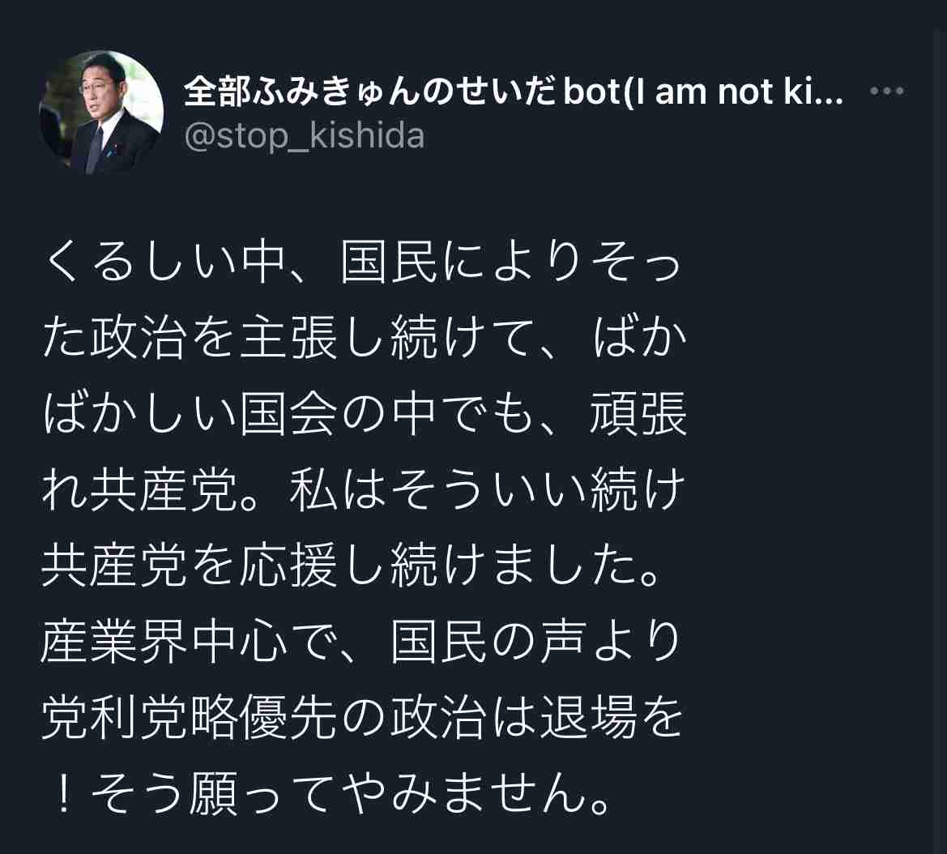The image size is (947, 854).
Task: Select the word 応援 in the tweet body
Action: [288, 566]
